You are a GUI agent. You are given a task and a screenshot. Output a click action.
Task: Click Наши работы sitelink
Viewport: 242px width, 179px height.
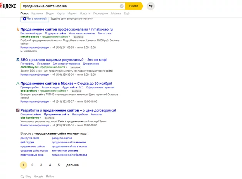point(80,114)
